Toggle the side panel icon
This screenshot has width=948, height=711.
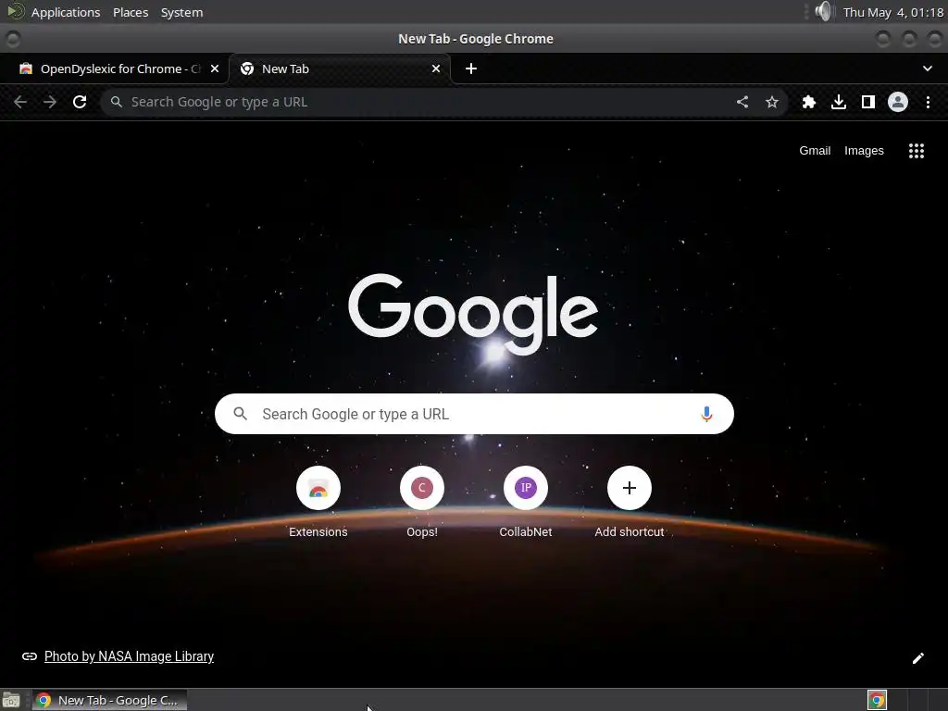click(x=868, y=102)
